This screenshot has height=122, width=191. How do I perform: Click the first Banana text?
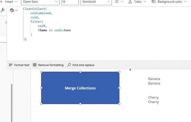pos(154,79)
